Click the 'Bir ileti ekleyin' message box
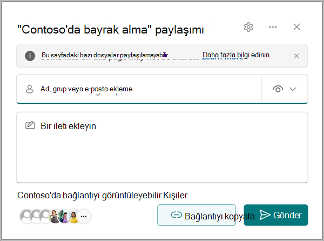The height and width of the screenshot is (241, 324). click(162, 148)
